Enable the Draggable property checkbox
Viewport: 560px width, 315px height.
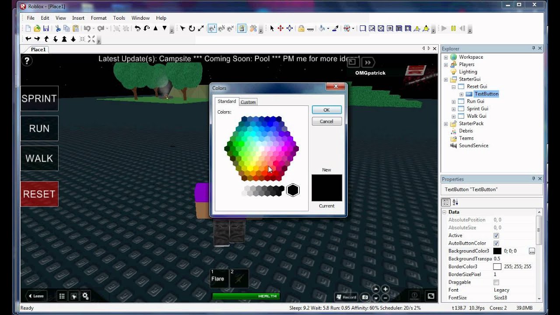[x=496, y=283]
